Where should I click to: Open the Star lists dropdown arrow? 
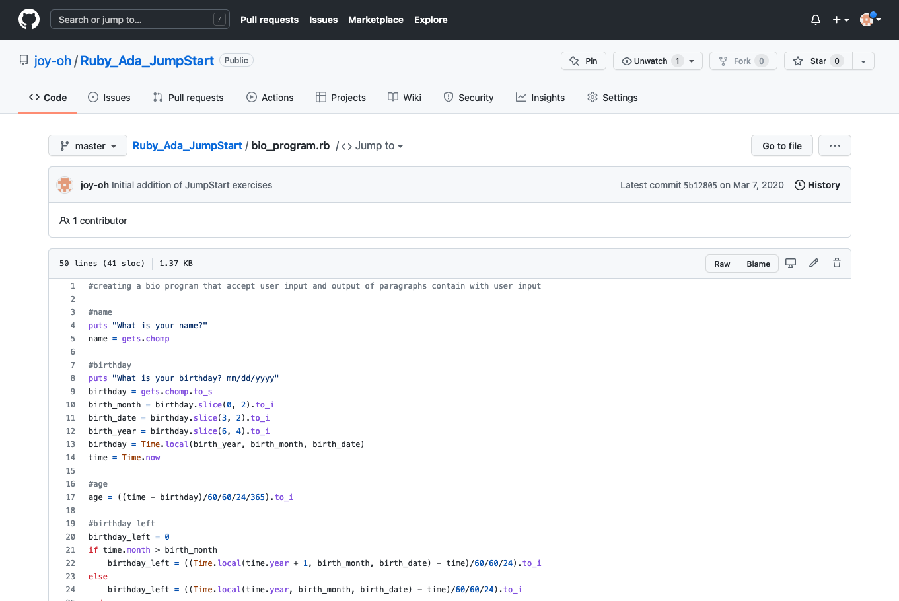[x=863, y=61]
